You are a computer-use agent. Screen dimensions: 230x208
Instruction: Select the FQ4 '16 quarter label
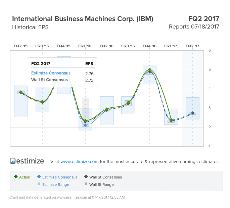pos(149,46)
